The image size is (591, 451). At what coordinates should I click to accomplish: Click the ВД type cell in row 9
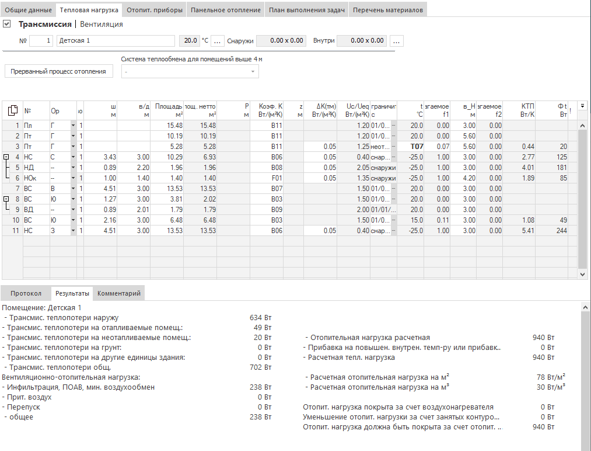point(36,210)
